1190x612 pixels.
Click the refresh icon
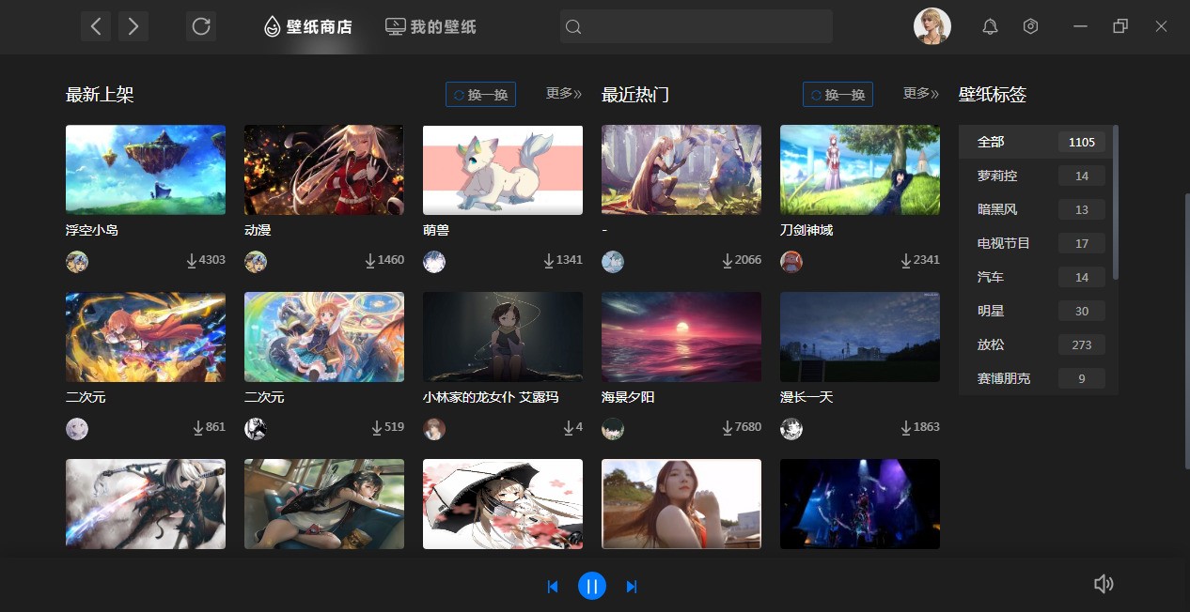[x=201, y=26]
